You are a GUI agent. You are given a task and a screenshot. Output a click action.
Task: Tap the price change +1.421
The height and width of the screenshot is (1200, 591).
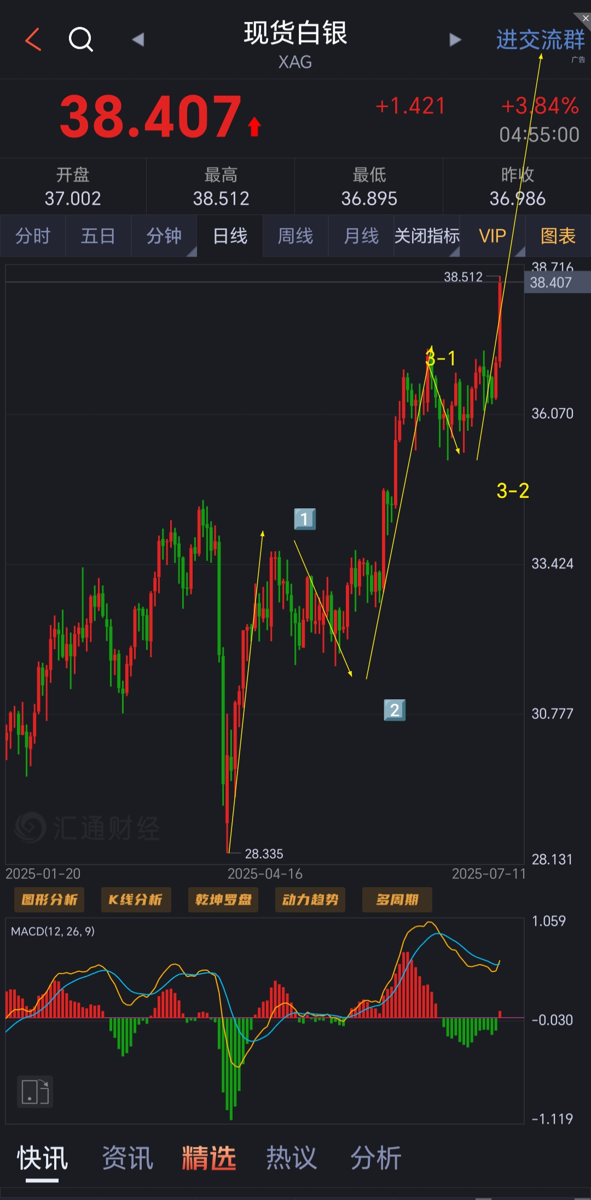(410, 106)
